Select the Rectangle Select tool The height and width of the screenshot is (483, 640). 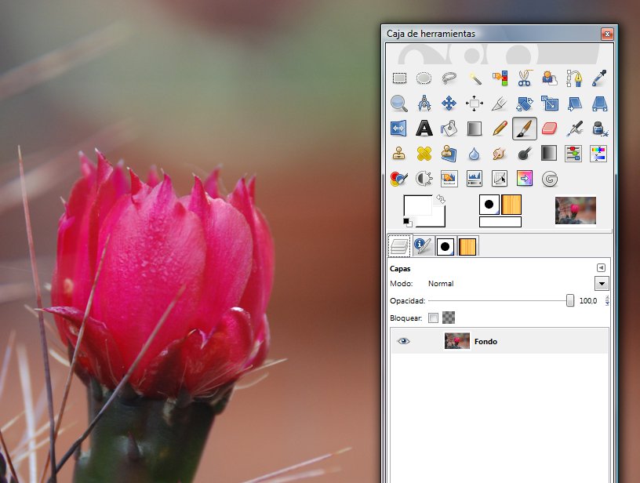click(x=399, y=78)
